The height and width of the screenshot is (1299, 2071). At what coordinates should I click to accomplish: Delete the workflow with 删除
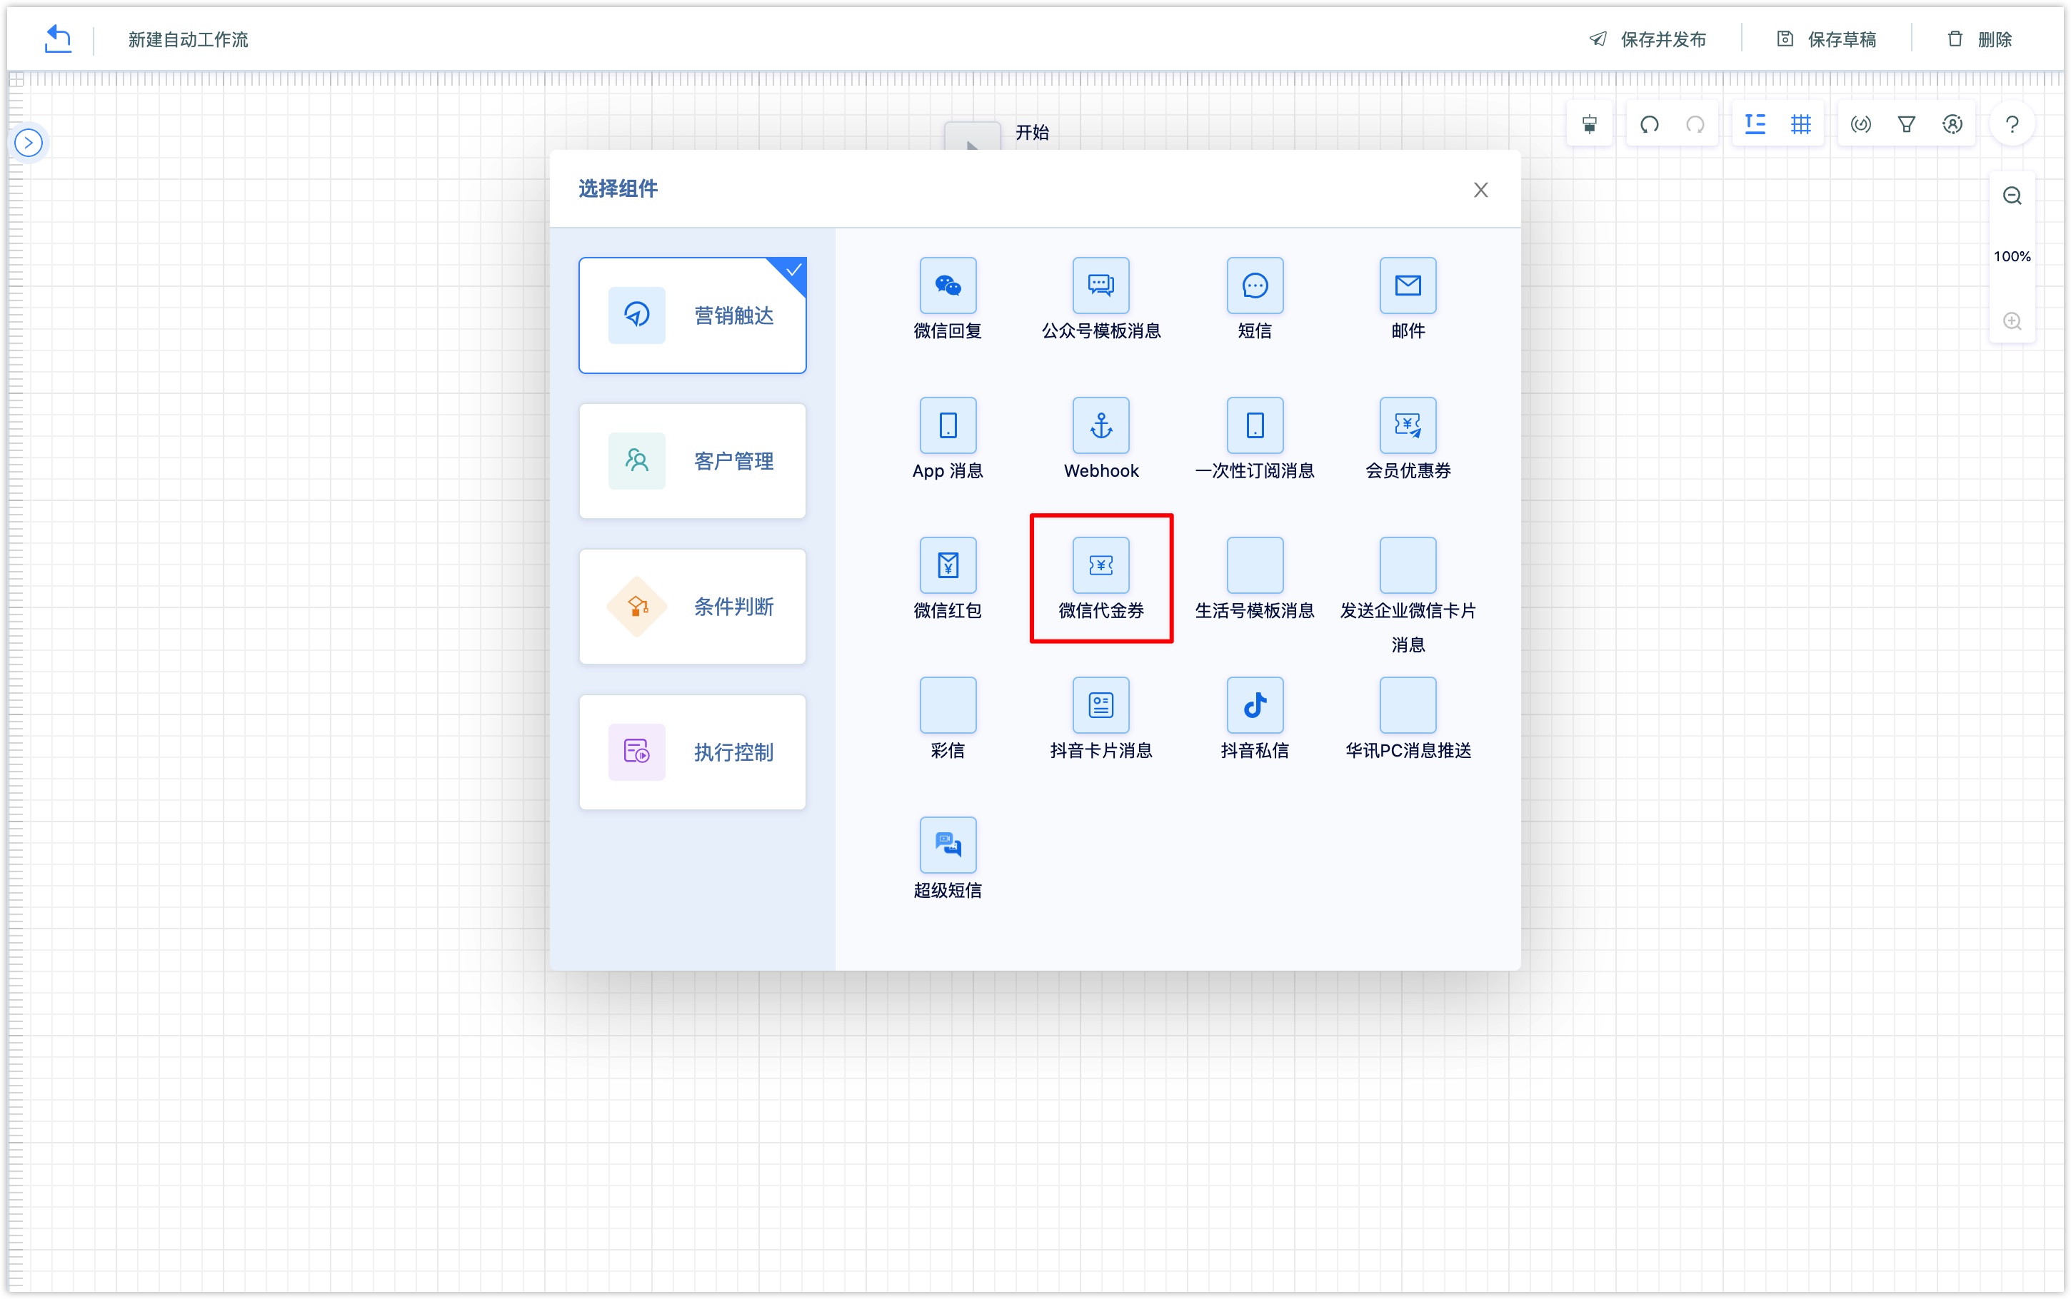(1978, 39)
